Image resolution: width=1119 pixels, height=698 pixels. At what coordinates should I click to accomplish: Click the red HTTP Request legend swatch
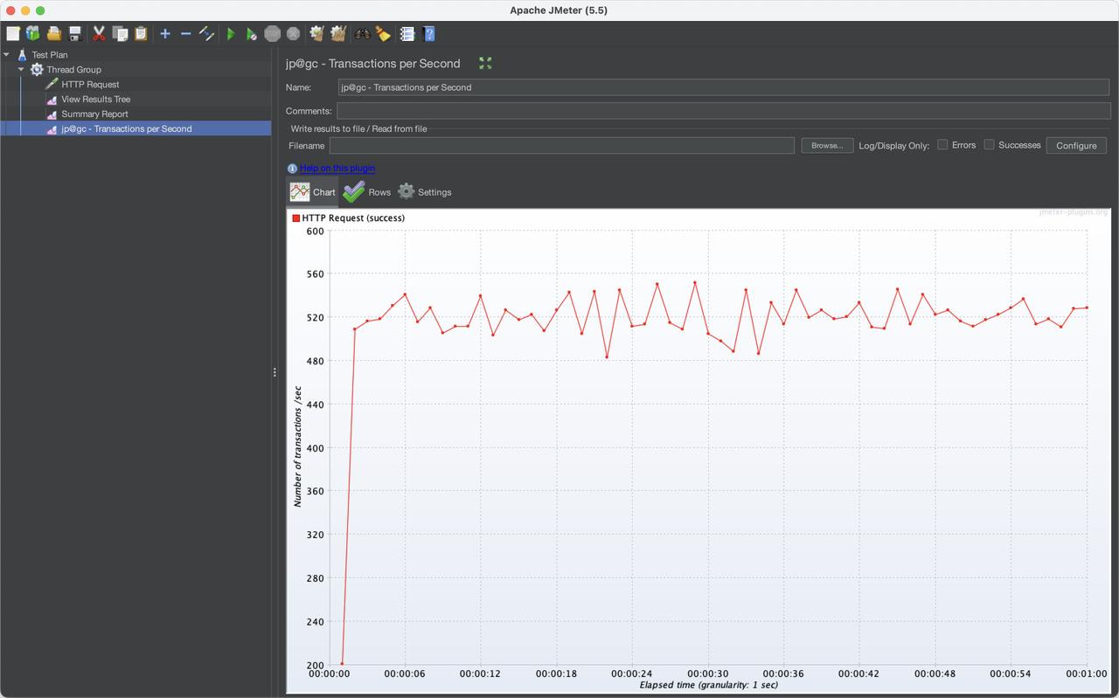click(x=296, y=218)
